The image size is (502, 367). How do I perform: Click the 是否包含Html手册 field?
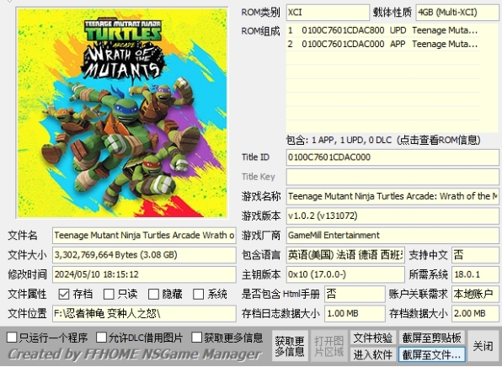[355, 294]
